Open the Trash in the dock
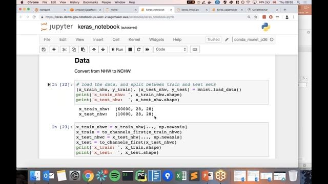 [x=293, y=176]
